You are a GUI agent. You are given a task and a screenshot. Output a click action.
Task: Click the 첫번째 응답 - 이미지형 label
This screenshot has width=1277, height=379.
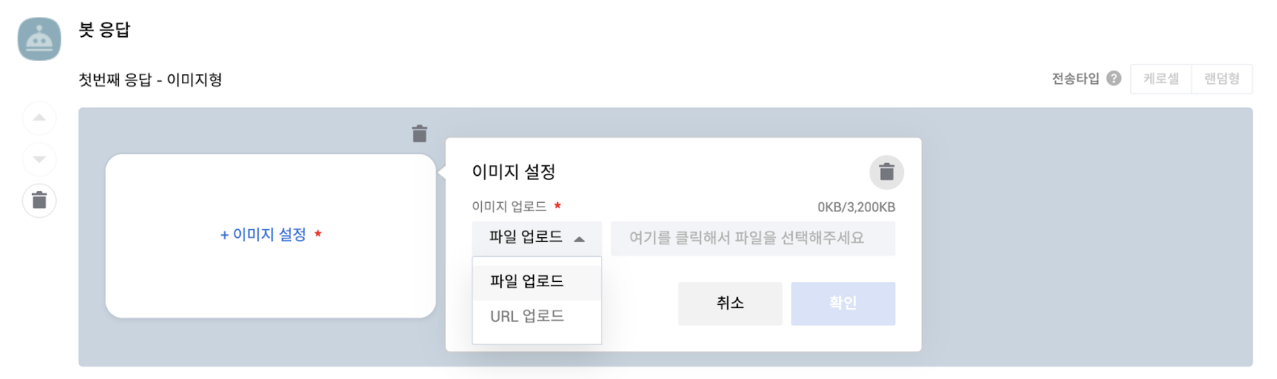point(151,80)
